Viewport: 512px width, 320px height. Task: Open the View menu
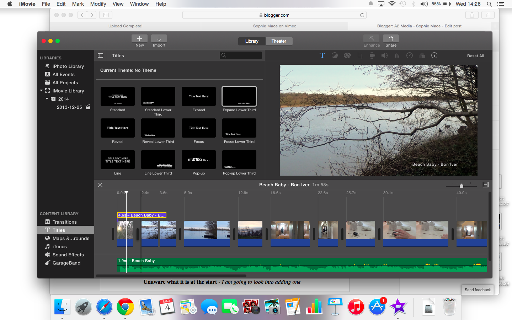118,4
